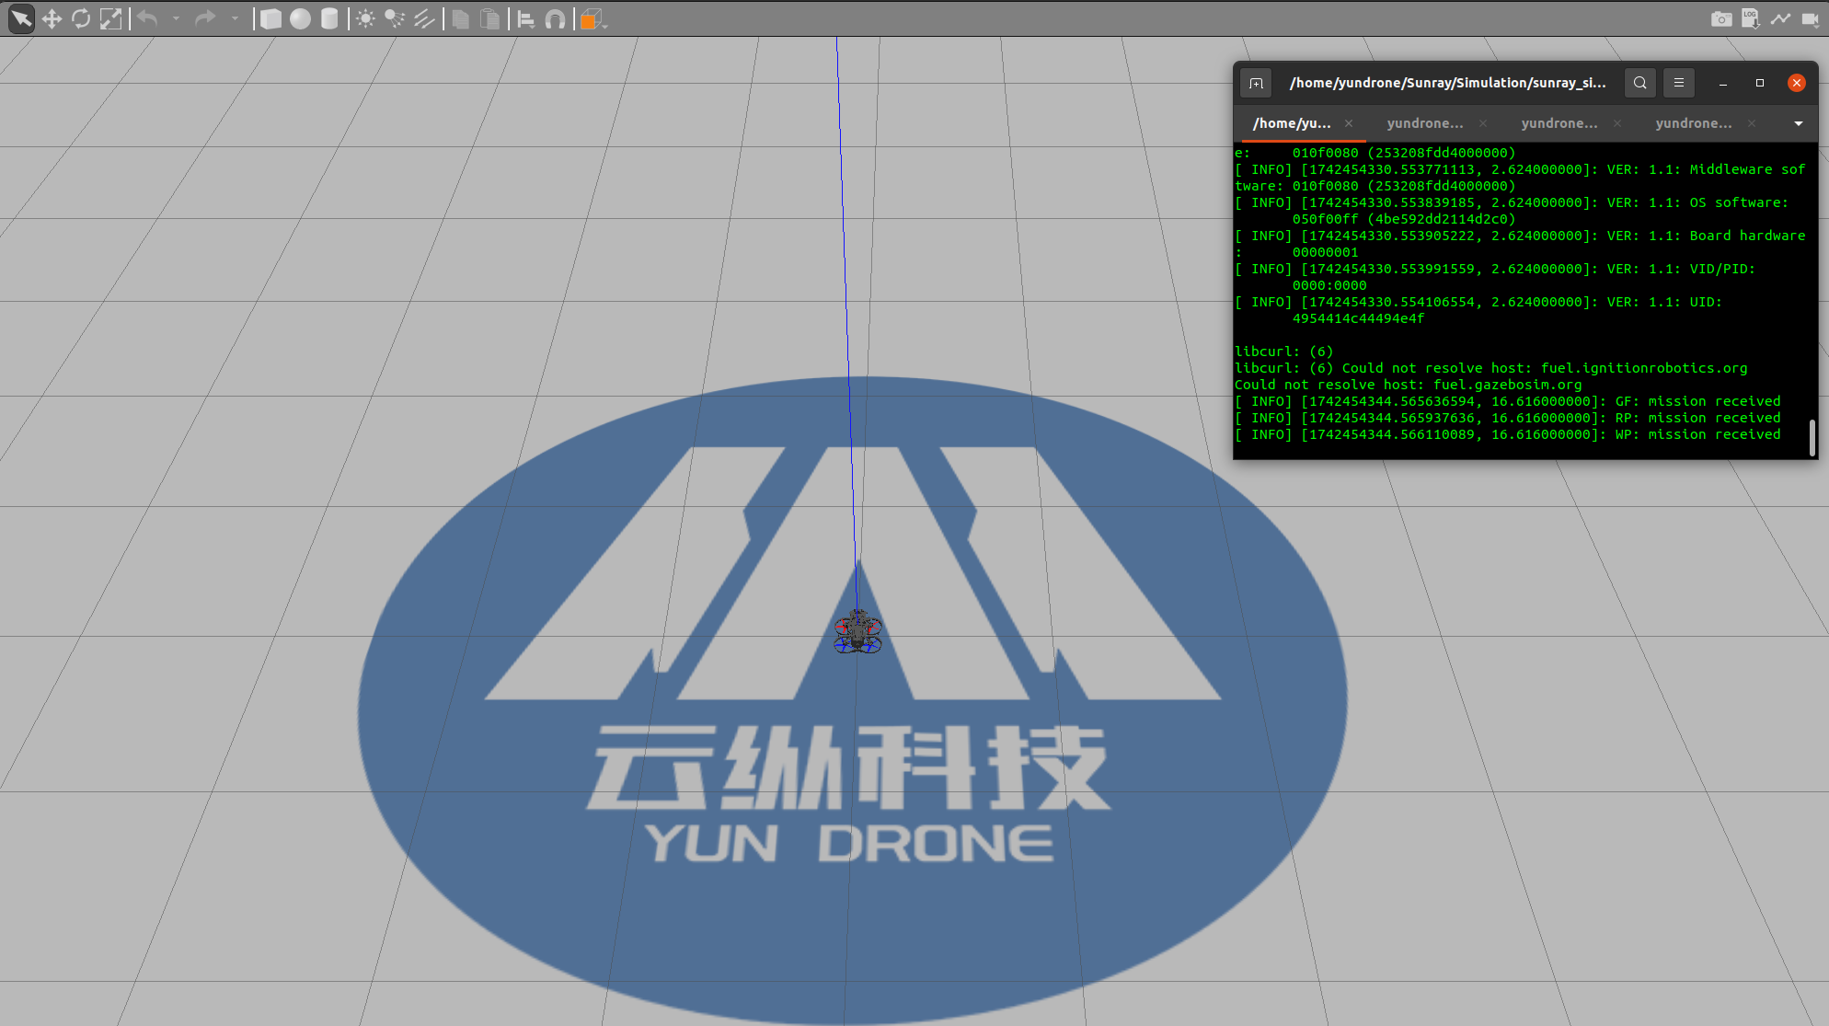Select the translate mode tool
Viewport: 1829px width, 1026px height.
pos(52,18)
